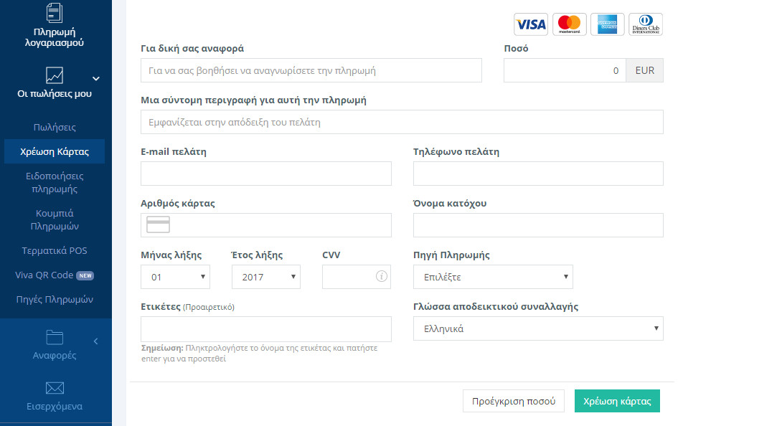Open Γλώσσα αποδεικτικού συναλλαγής dropdown
This screenshot has width=777, height=426.
[538, 328]
